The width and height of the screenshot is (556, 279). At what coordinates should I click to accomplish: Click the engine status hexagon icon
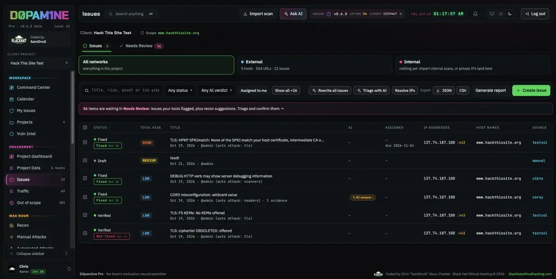(x=329, y=14)
